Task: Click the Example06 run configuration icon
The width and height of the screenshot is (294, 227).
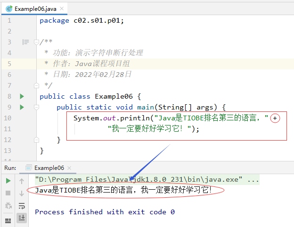Action: coord(28,168)
